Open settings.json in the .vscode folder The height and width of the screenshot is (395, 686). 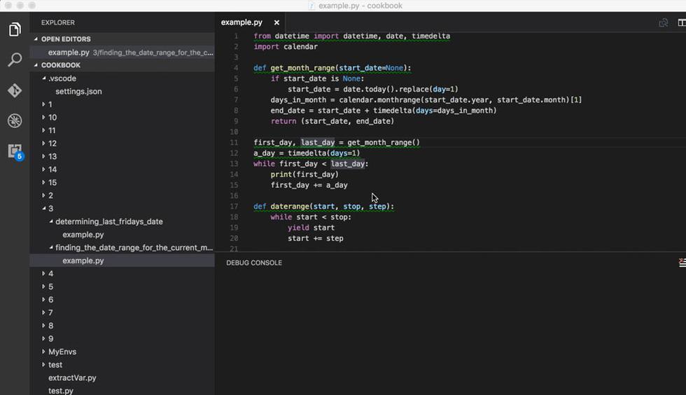point(78,91)
